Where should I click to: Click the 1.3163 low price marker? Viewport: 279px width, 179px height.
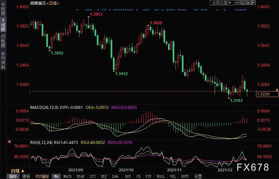pyautogui.click(x=236, y=101)
